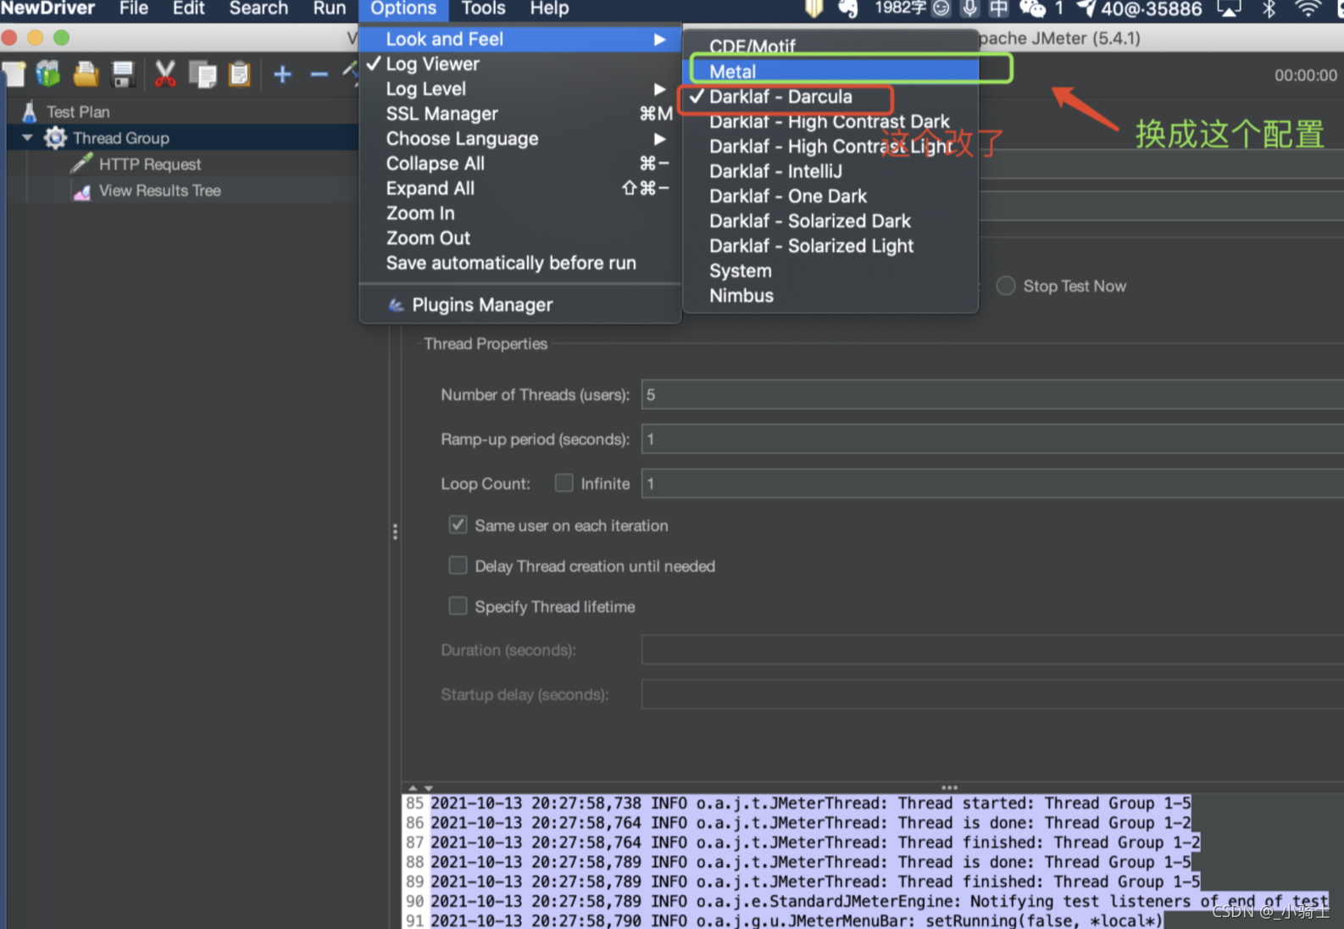This screenshot has height=929, width=1344.
Task: Click the Save floppy disk icon
Action: (123, 75)
